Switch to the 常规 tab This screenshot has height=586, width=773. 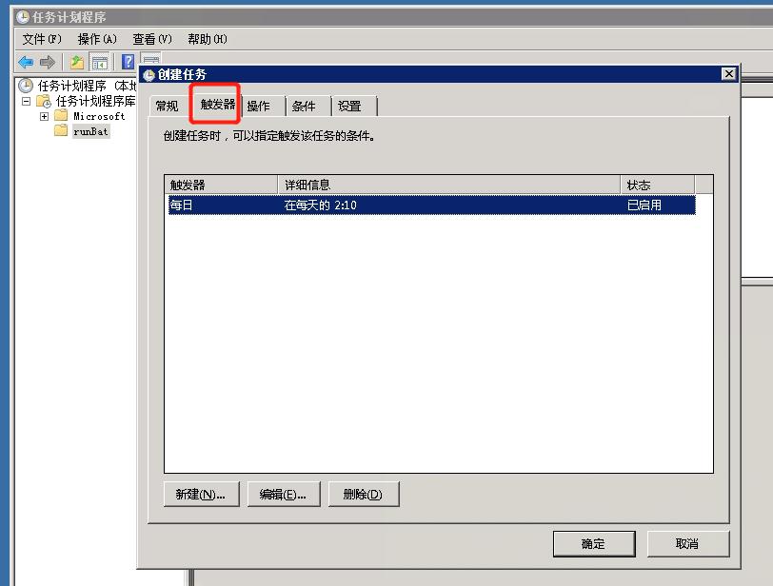click(x=167, y=107)
